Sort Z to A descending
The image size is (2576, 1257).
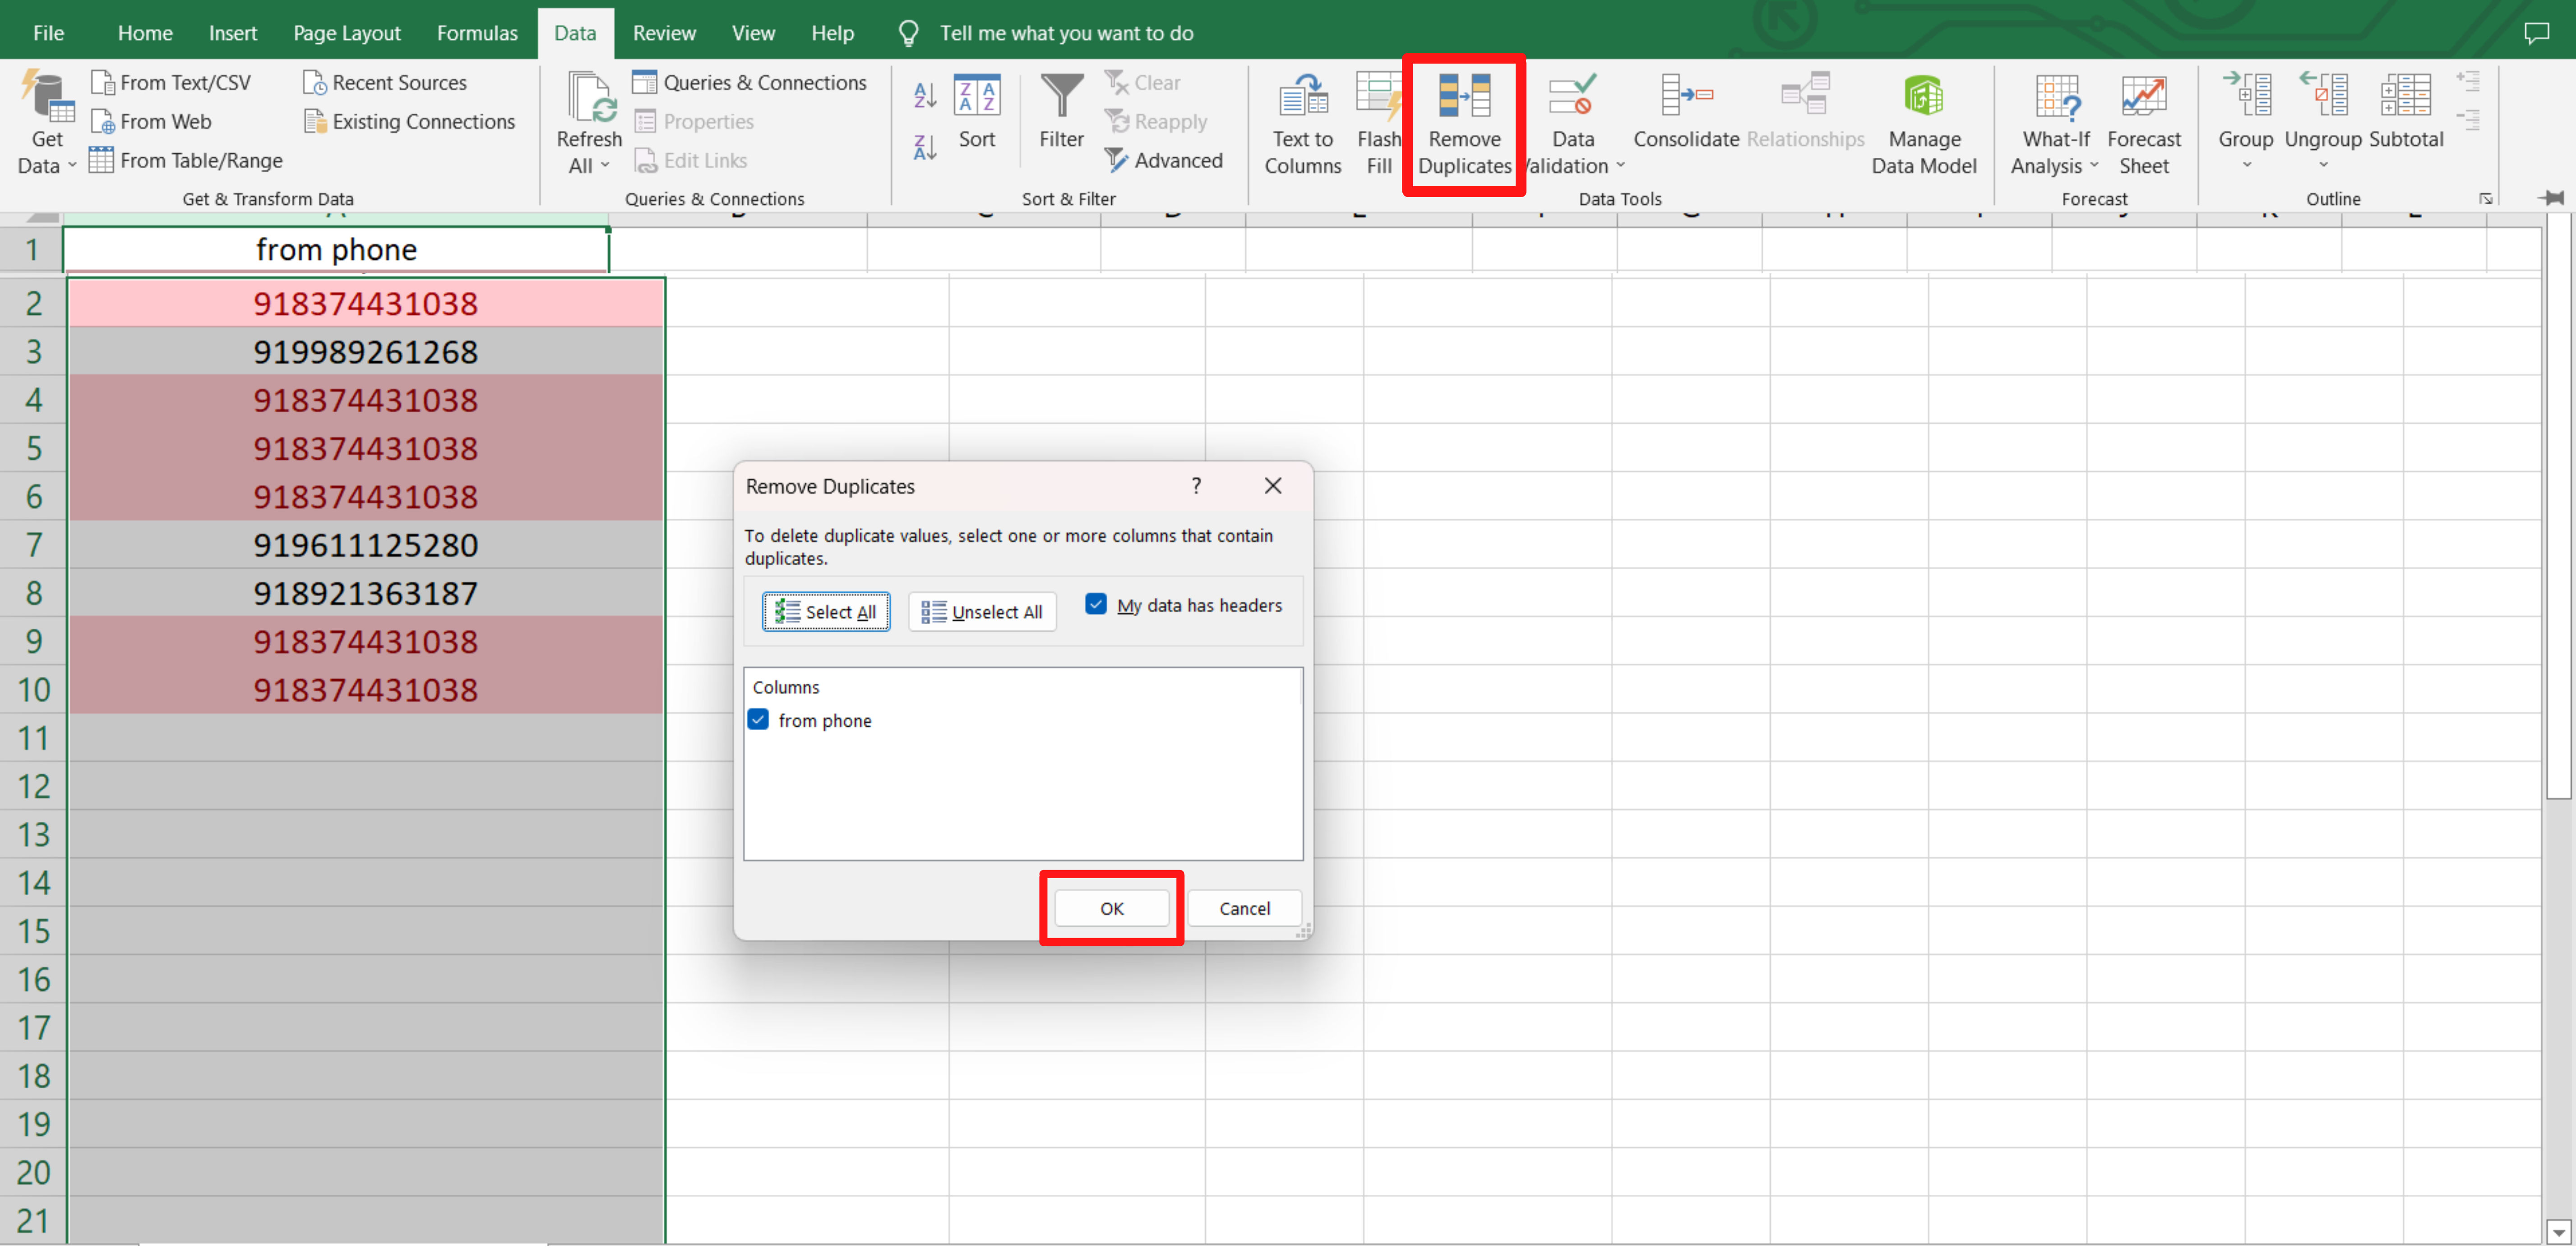(925, 148)
